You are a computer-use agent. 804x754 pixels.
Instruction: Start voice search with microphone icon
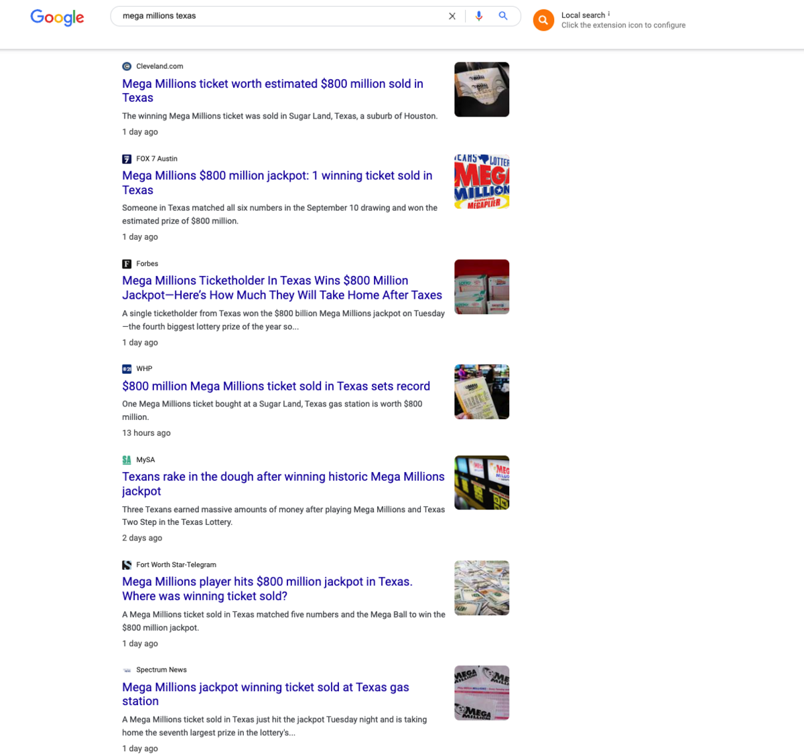click(478, 16)
